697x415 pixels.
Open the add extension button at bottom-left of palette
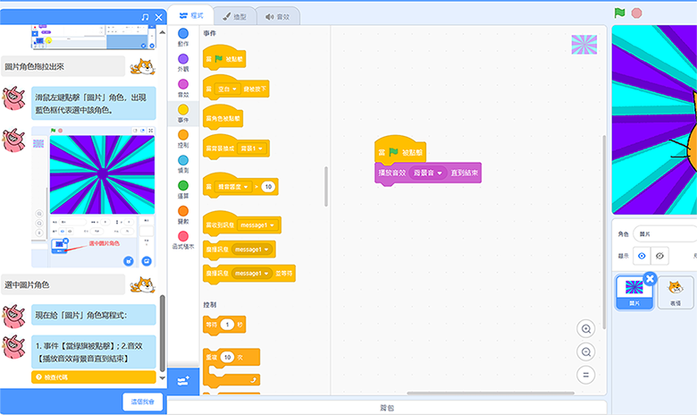(183, 380)
